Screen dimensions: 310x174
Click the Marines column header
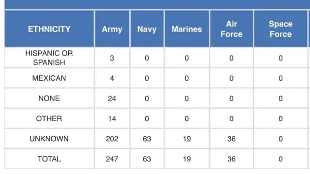186,29
